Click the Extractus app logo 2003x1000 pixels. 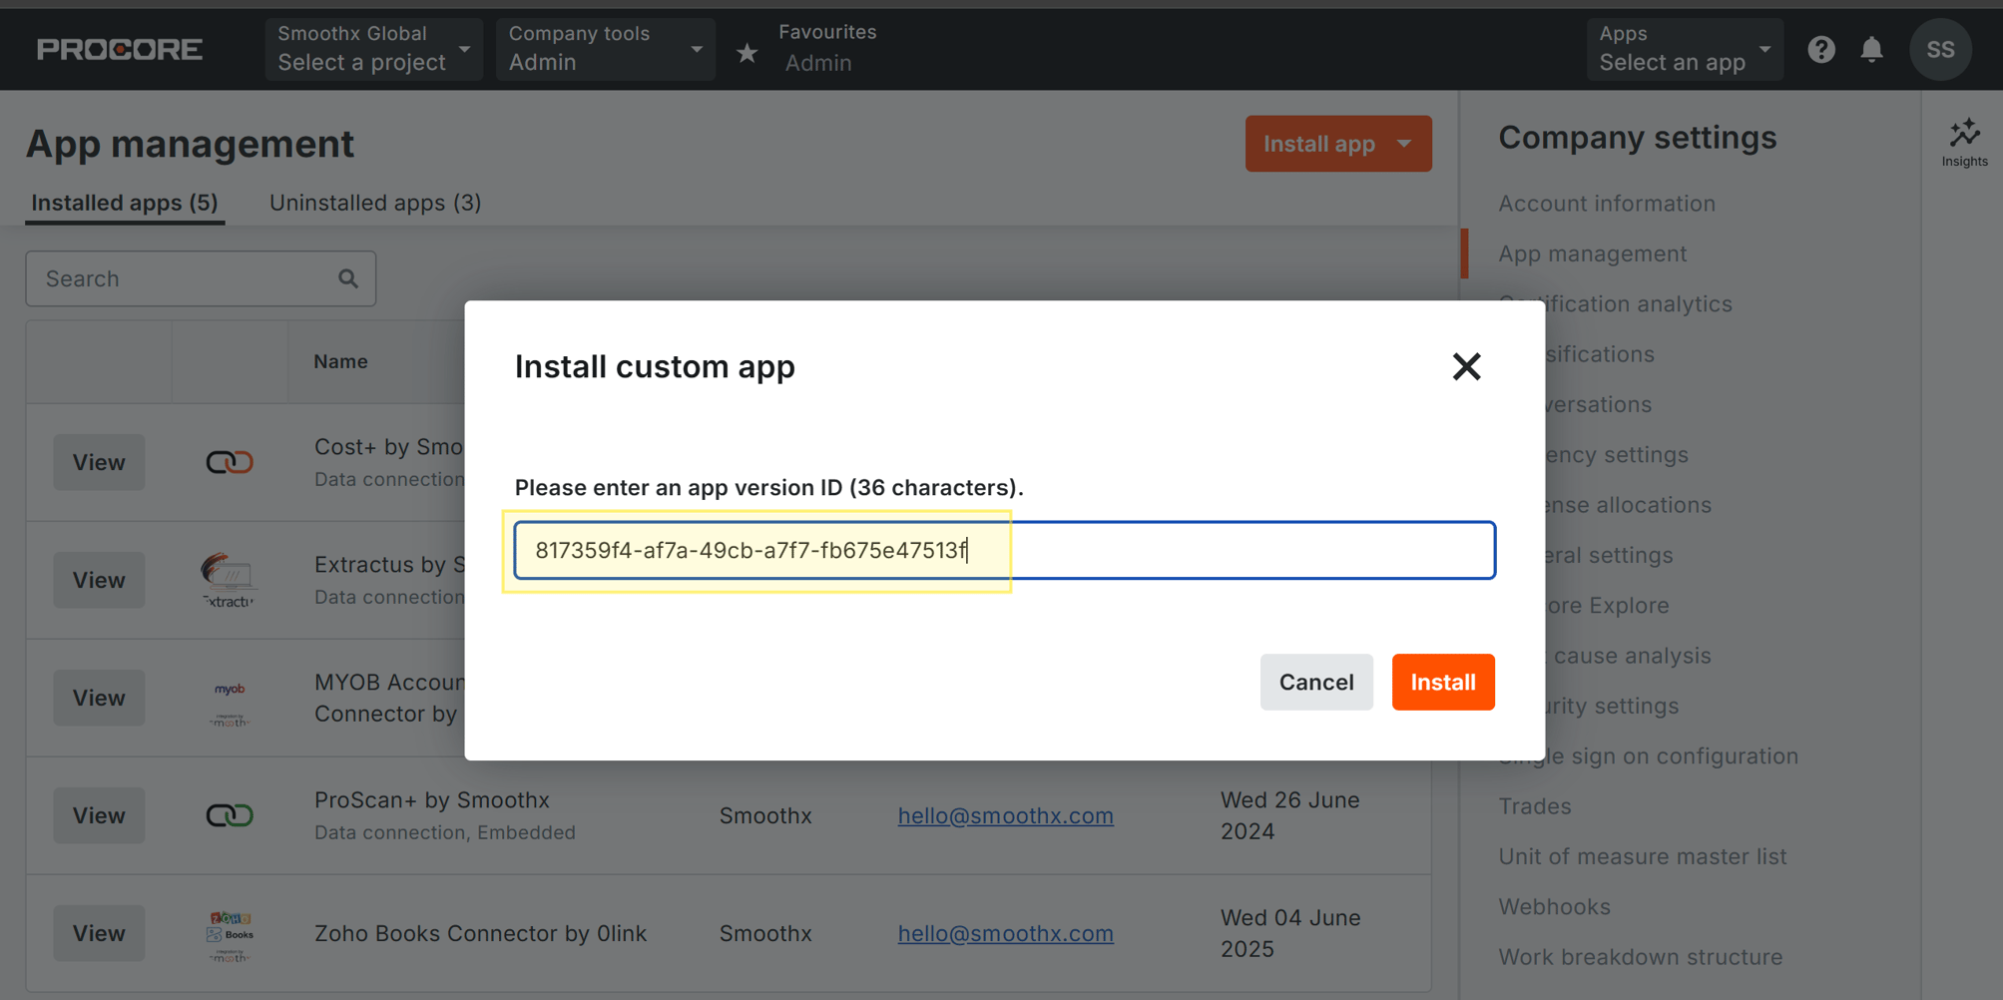point(229,580)
